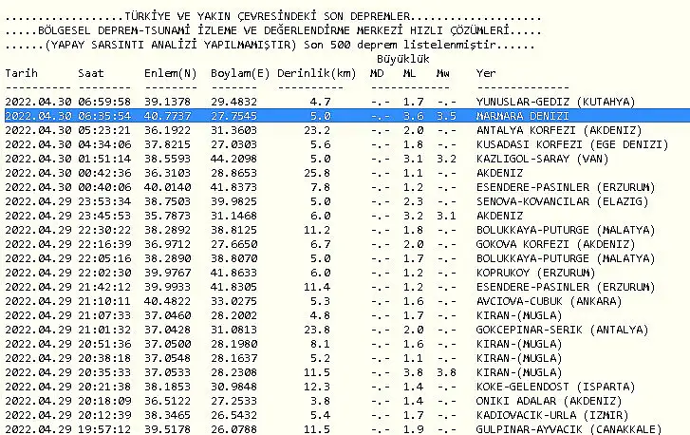Viewport: 690px width, 435px height.
Task: Click latitude value 38.2892
Action: (x=168, y=230)
